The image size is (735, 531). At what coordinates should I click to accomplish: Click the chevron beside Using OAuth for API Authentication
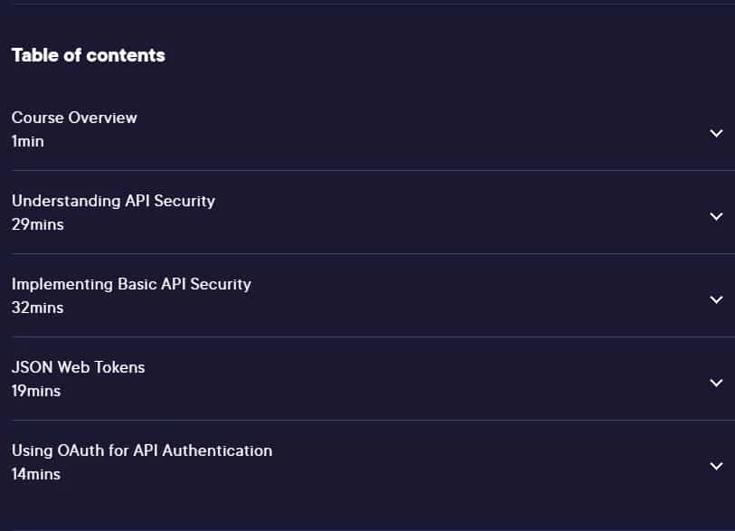pos(716,466)
